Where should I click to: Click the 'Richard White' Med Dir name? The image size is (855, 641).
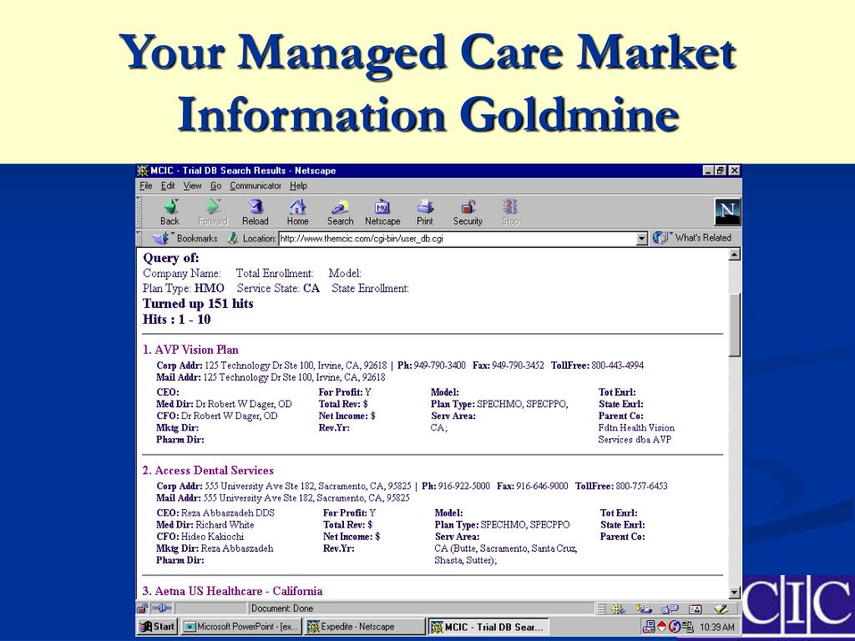[225, 524]
